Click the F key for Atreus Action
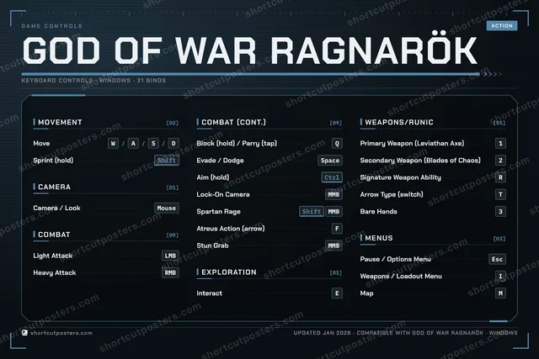 click(x=337, y=229)
